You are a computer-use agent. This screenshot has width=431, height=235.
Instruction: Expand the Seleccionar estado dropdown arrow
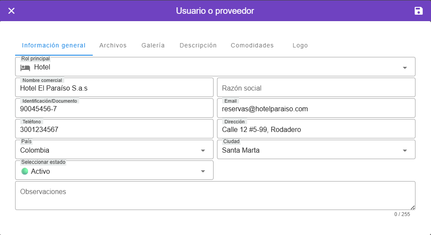[203, 171]
